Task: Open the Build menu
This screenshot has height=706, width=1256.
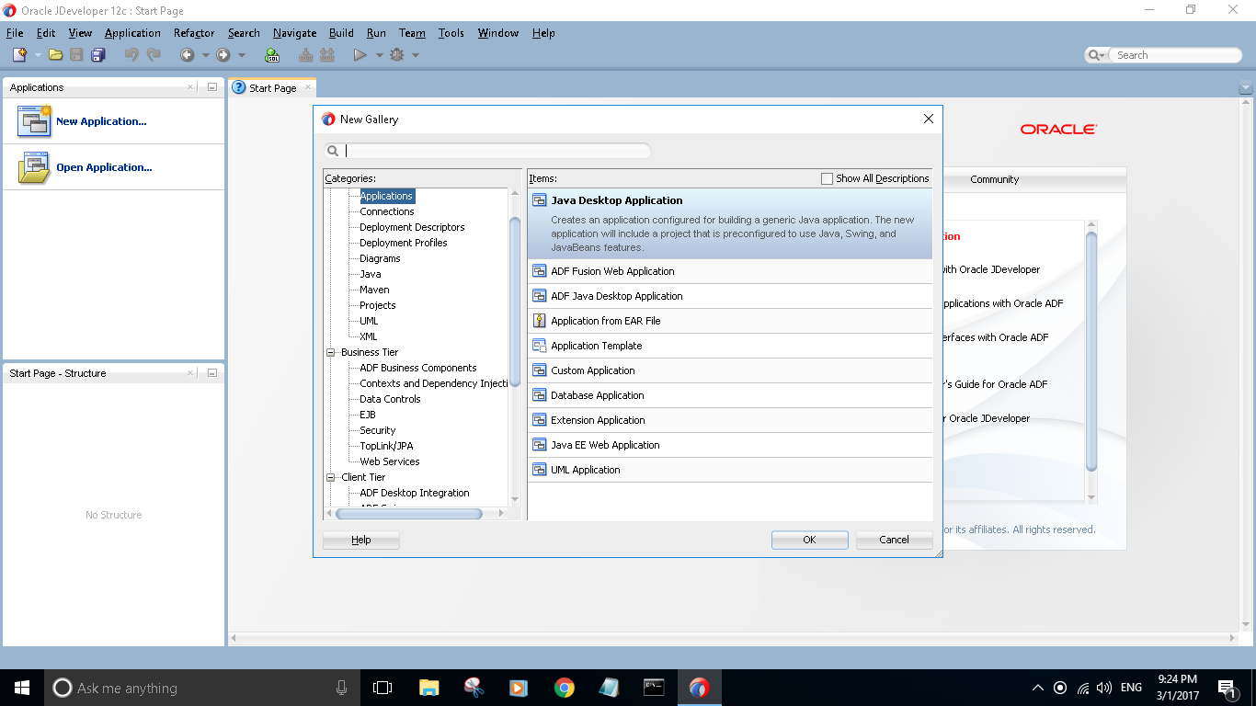Action: pos(341,33)
